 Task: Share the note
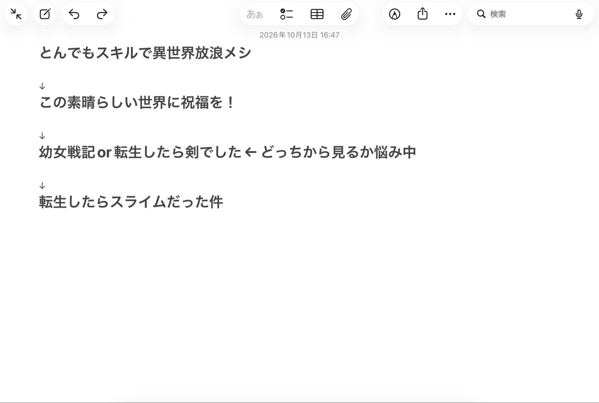pos(423,14)
